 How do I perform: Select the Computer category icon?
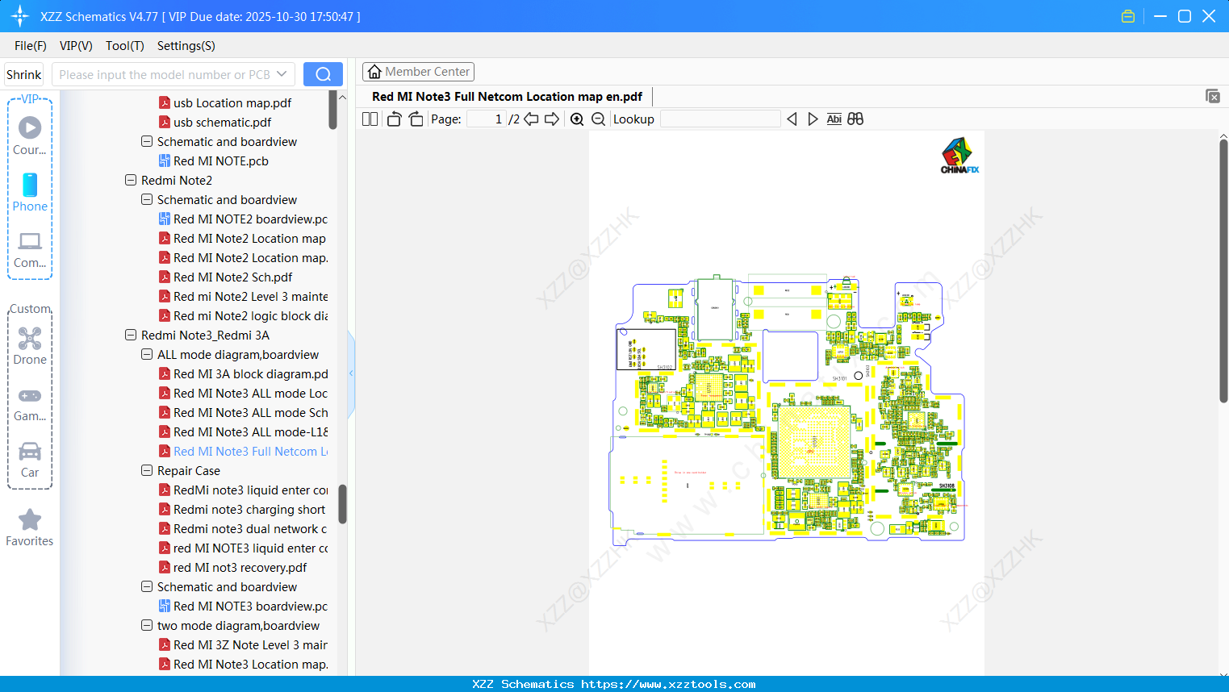click(x=30, y=249)
